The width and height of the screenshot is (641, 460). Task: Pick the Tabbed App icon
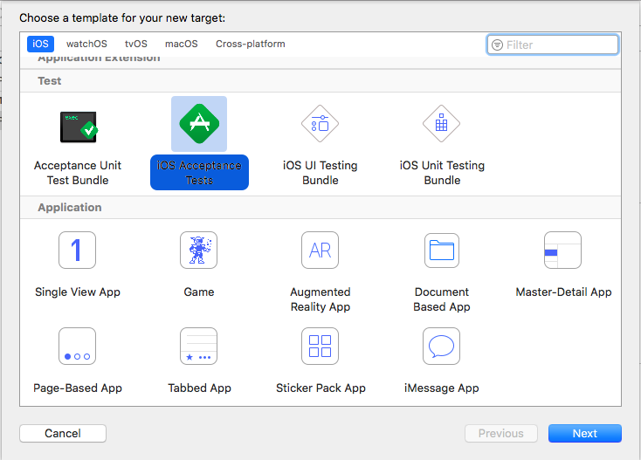pyautogui.click(x=199, y=346)
